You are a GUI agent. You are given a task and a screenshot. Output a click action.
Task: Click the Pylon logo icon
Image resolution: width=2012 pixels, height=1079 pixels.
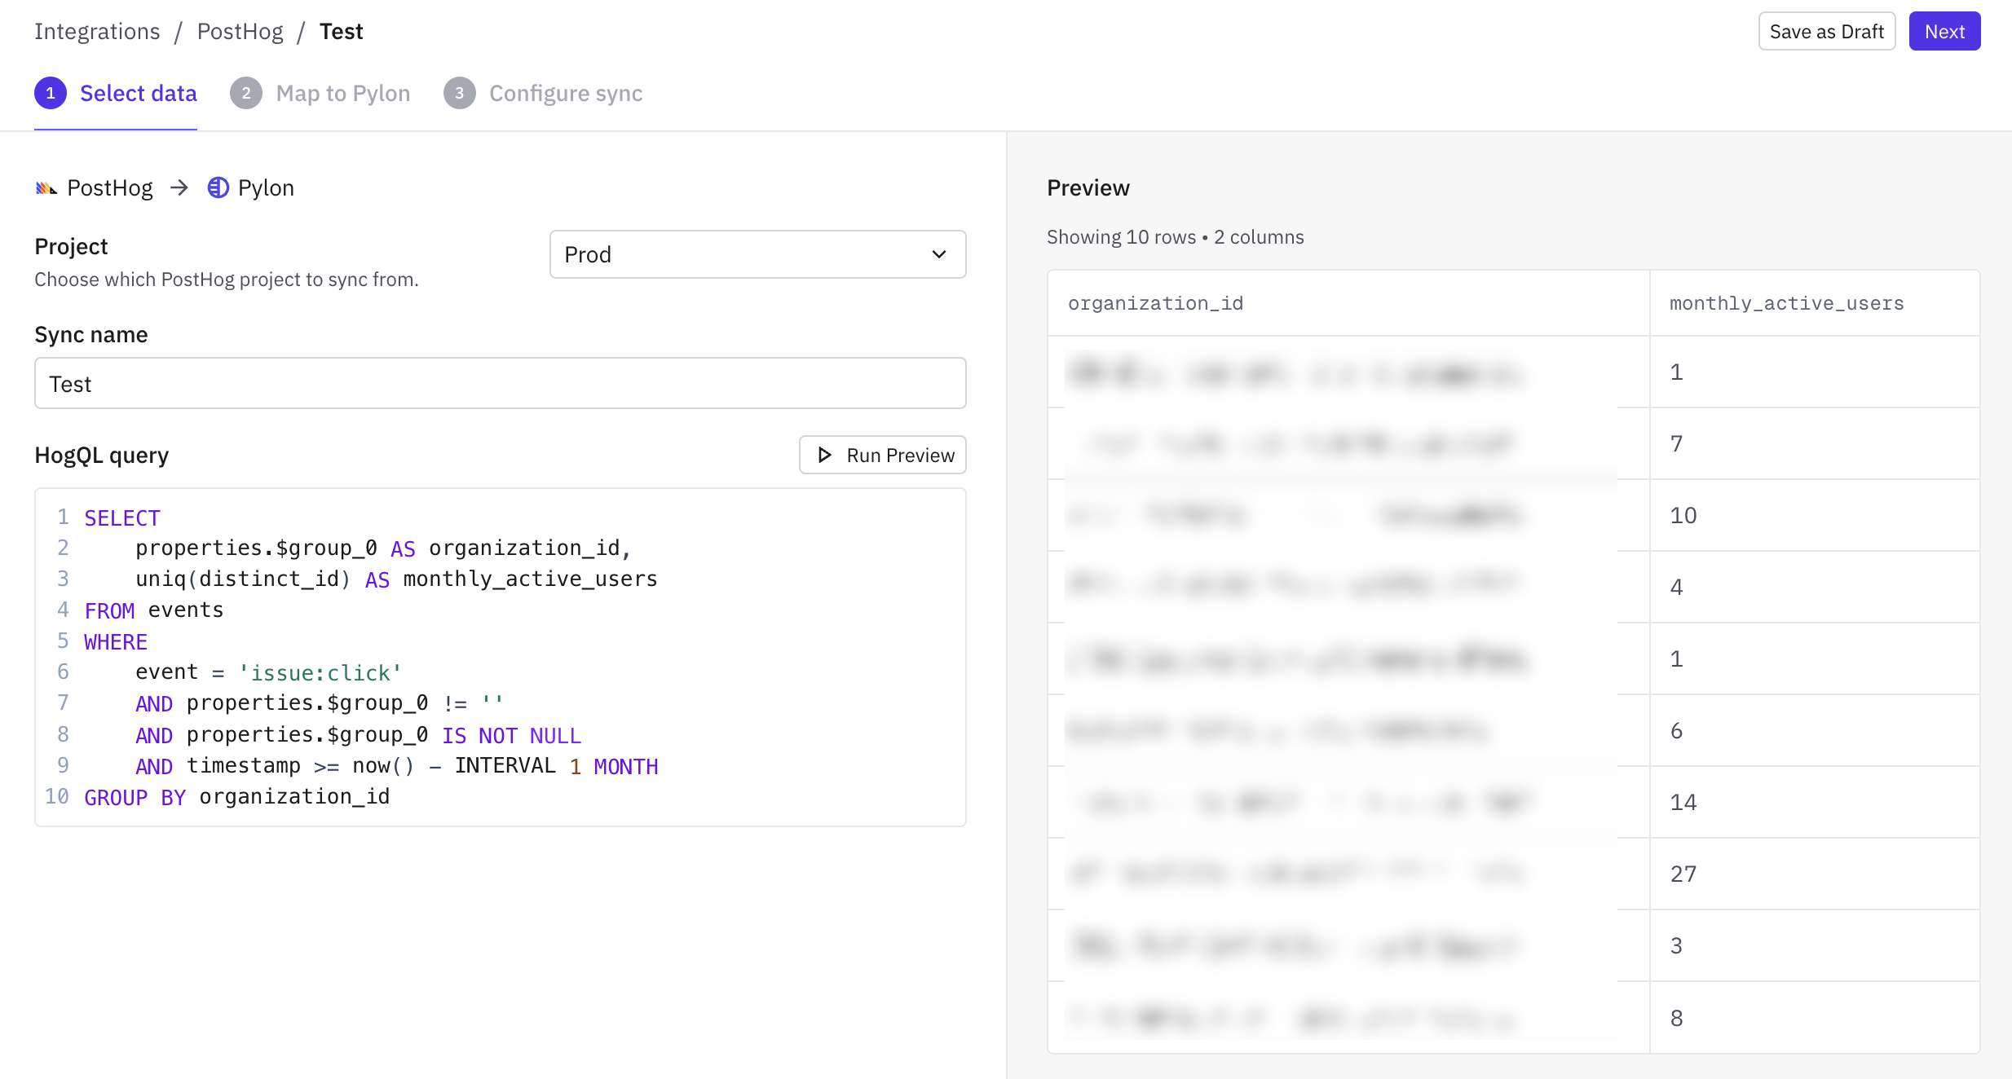tap(218, 188)
